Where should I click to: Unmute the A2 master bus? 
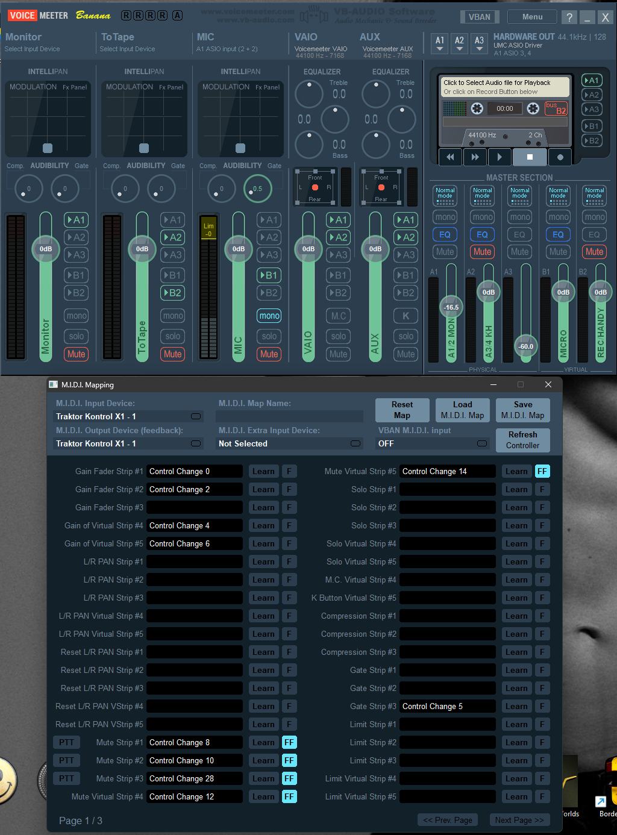(482, 252)
